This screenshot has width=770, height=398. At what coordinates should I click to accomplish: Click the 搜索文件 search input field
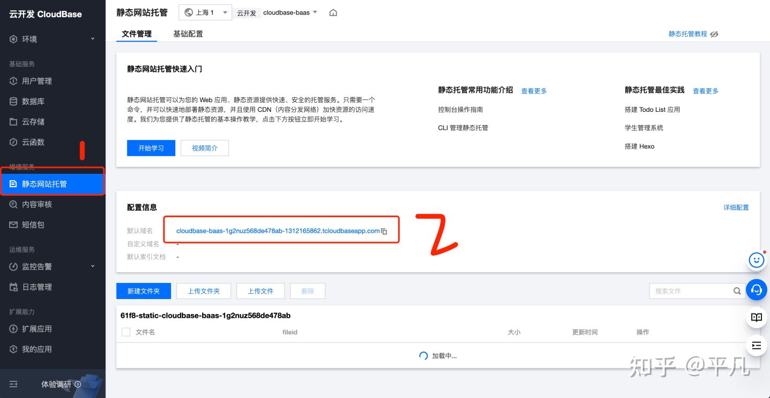[697, 291]
